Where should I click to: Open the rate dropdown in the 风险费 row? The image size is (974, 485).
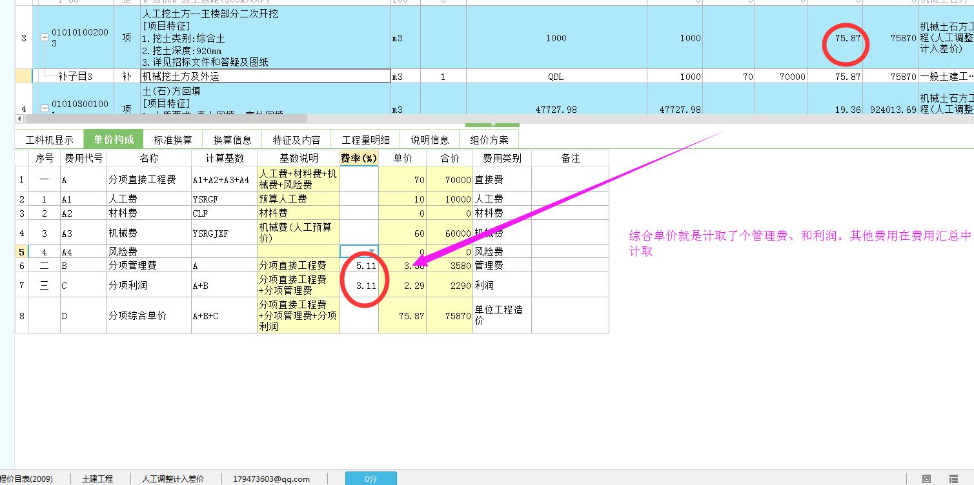tap(371, 251)
